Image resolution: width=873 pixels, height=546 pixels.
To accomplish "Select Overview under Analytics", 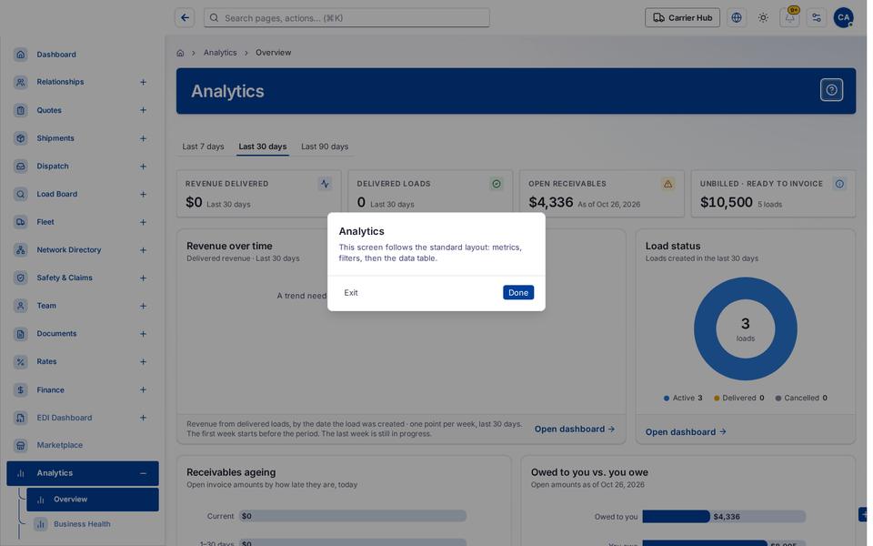I will tap(93, 500).
